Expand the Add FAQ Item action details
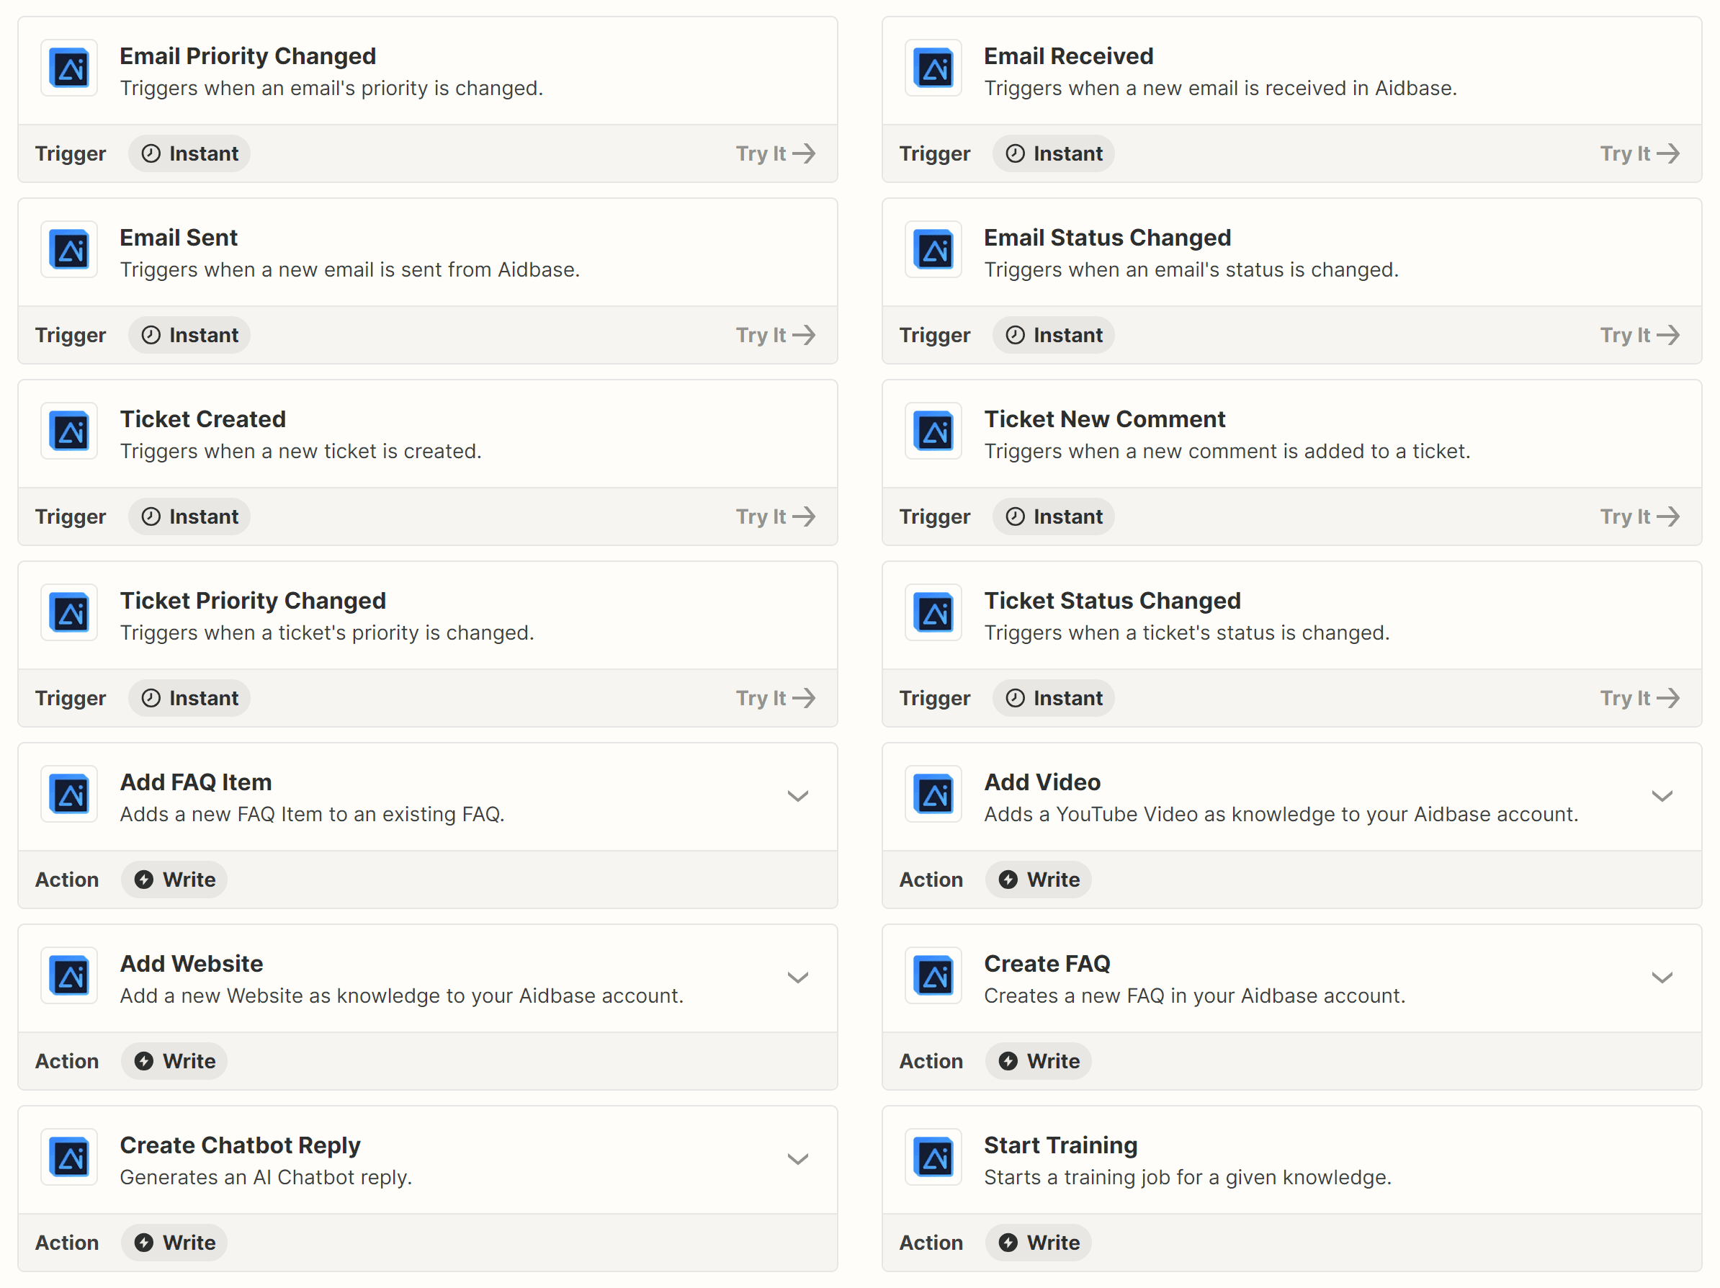 (799, 795)
